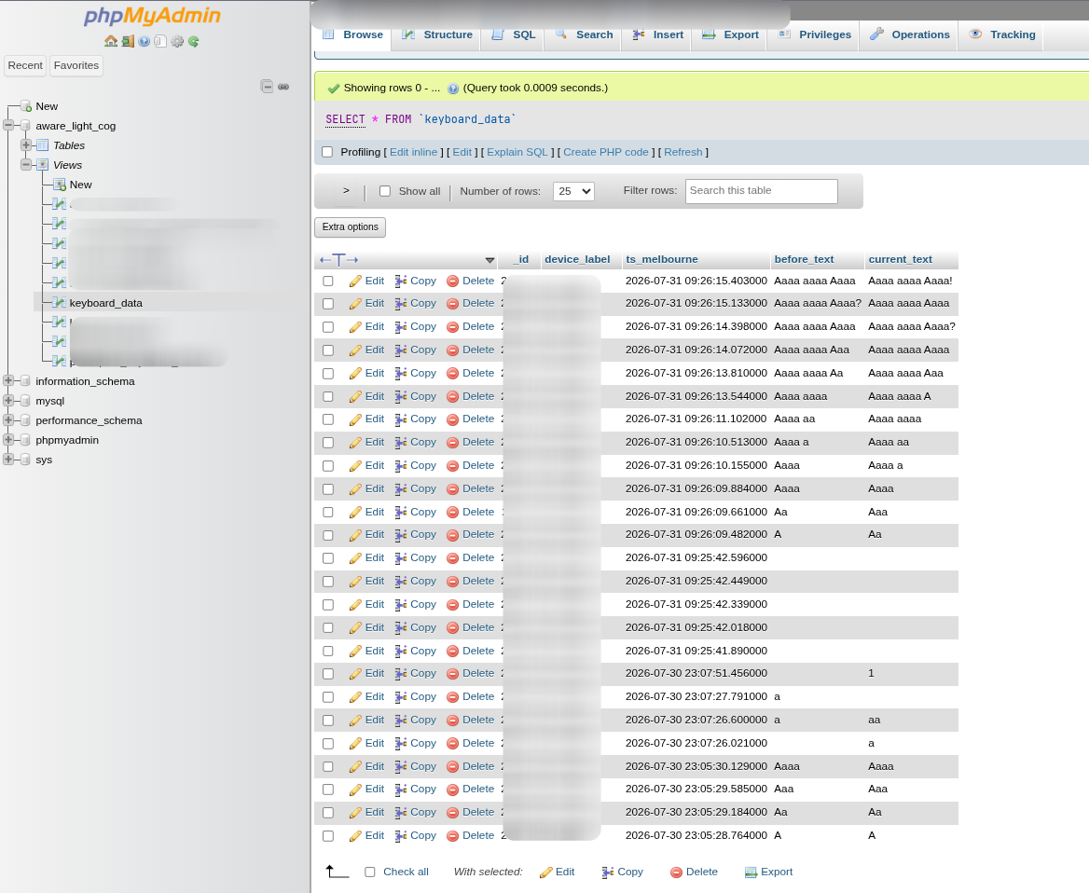The height and width of the screenshot is (893, 1089).
Task: Click bottom With selected Edit pencil icon
Action: tap(545, 872)
